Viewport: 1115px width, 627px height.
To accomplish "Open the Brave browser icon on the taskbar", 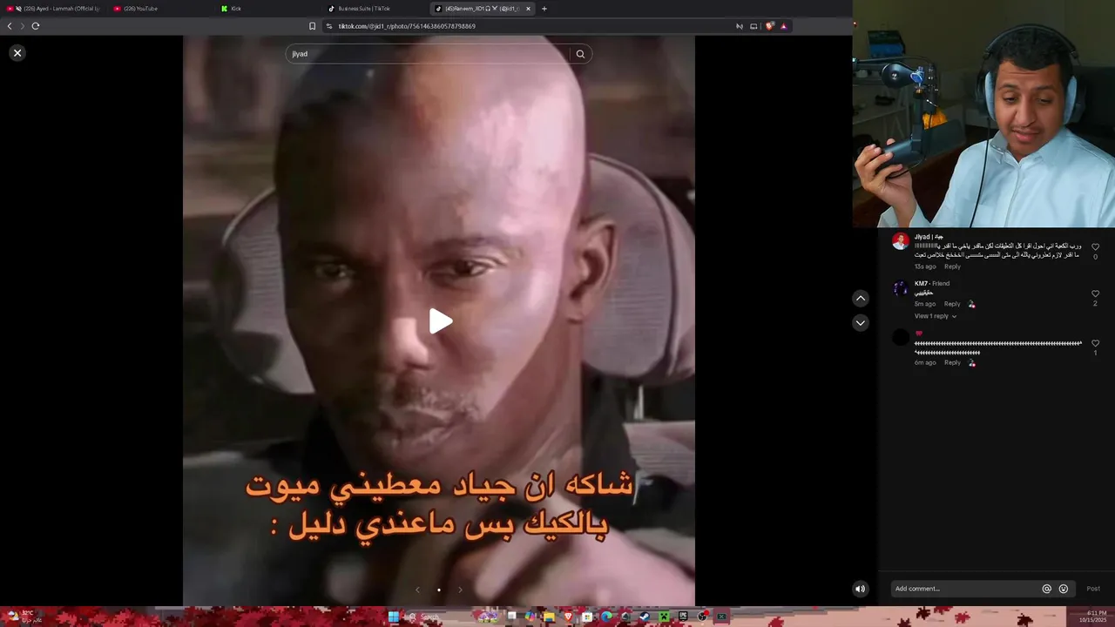I will tap(568, 617).
